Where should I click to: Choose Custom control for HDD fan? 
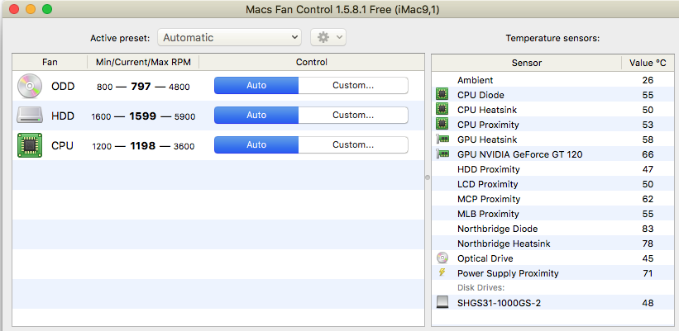pos(353,116)
